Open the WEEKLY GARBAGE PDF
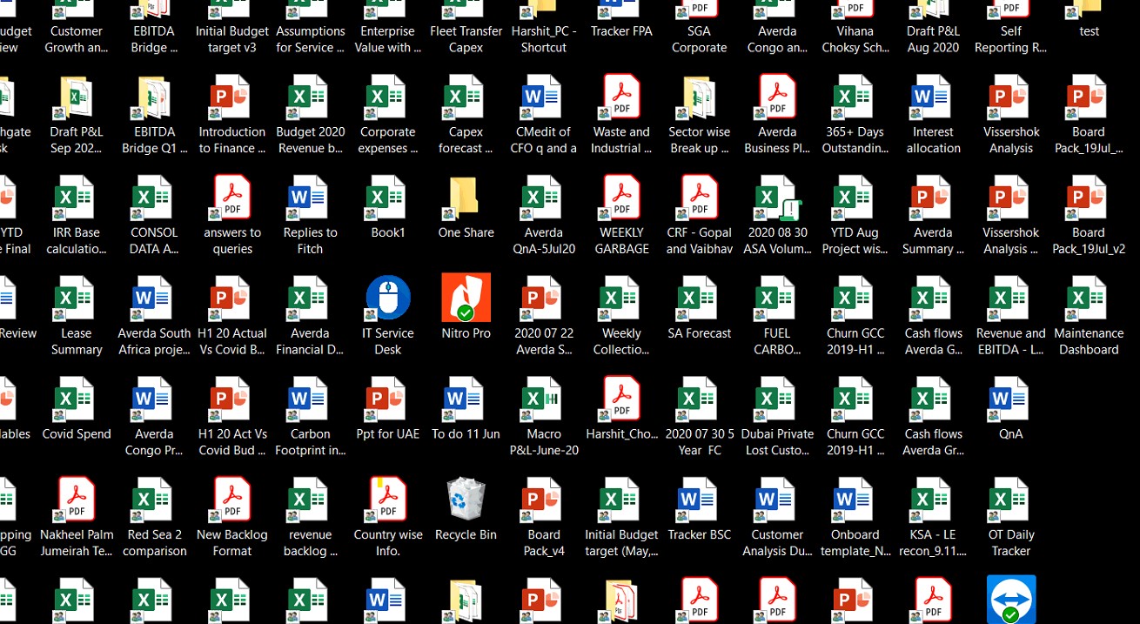 click(621, 197)
